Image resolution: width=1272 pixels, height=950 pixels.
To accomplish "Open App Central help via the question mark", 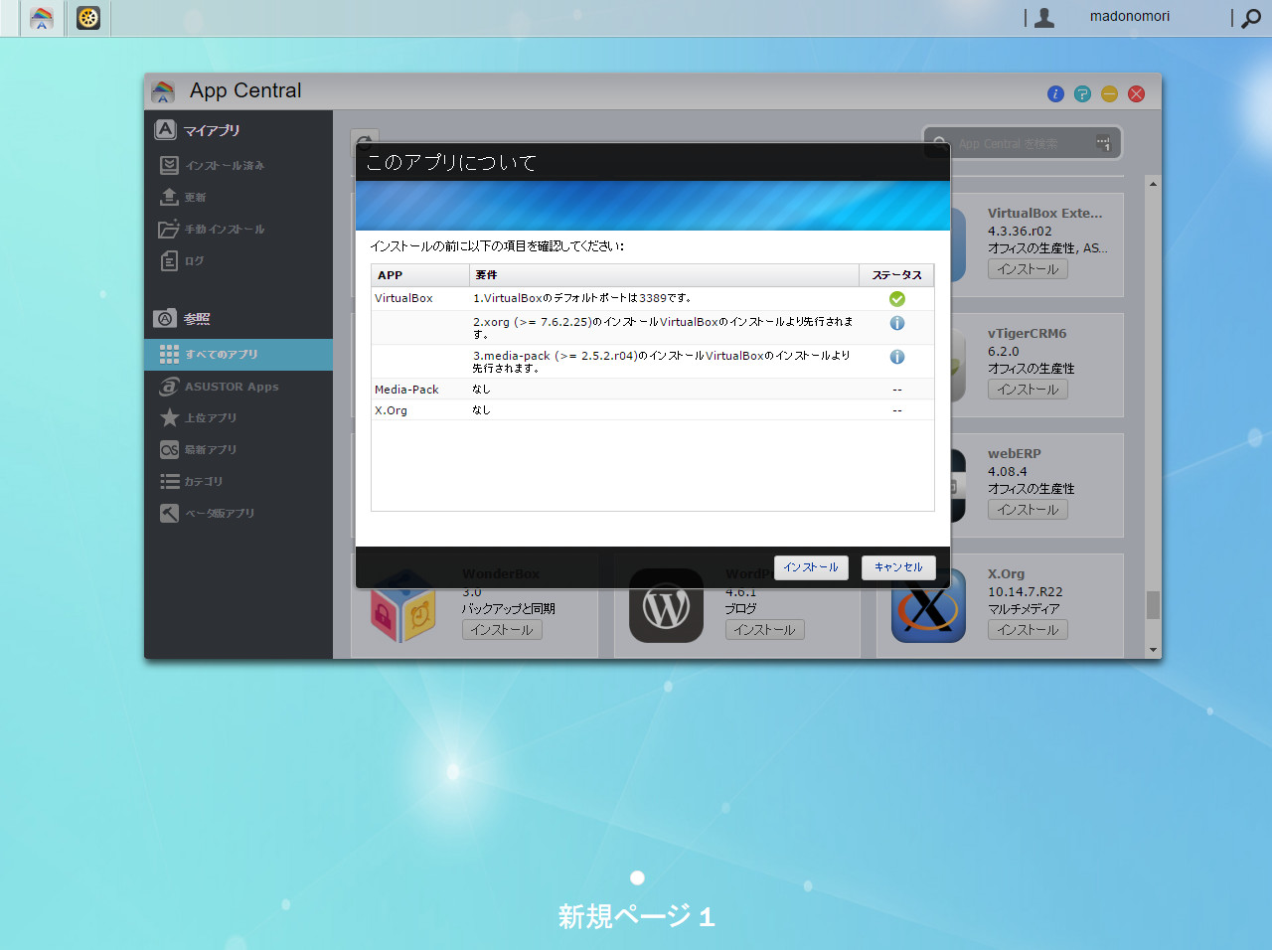I will 1082,93.
